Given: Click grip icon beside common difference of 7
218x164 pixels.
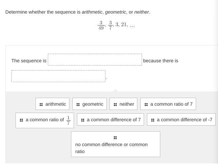Looking at the screenshot, I should (x=83, y=120).
